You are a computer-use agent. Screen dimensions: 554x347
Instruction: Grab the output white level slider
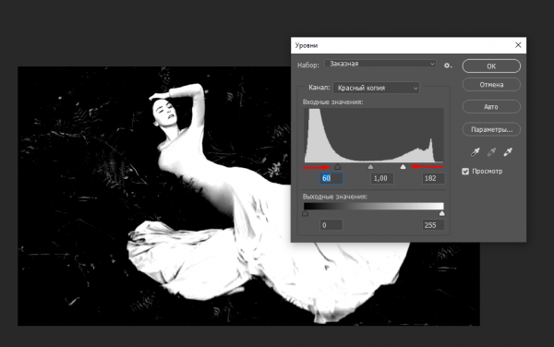click(441, 213)
